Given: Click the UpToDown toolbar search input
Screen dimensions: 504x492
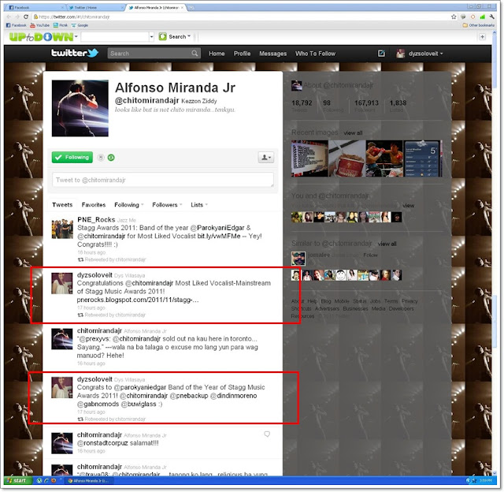Looking at the screenshot, I should tap(115, 37).
